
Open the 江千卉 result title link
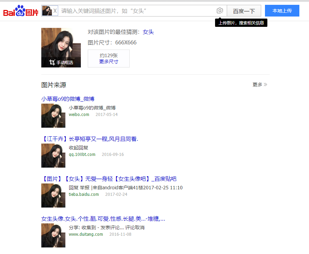(89, 139)
